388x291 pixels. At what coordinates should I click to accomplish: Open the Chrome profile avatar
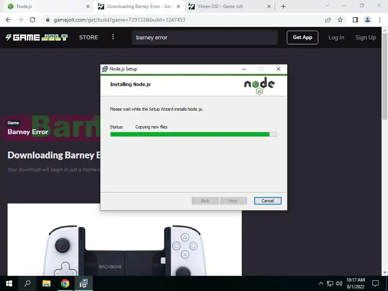pyautogui.click(x=368, y=20)
